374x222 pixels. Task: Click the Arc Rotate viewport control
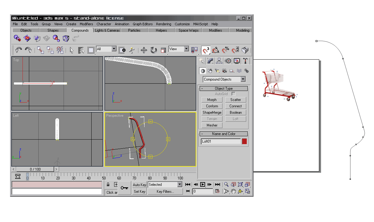240,191
